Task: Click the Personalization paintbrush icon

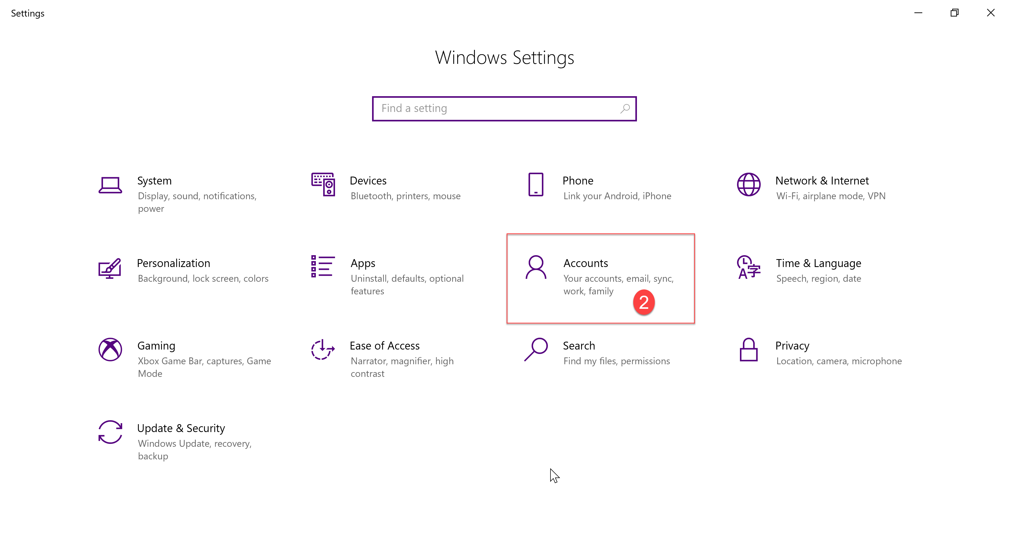Action: 110,268
